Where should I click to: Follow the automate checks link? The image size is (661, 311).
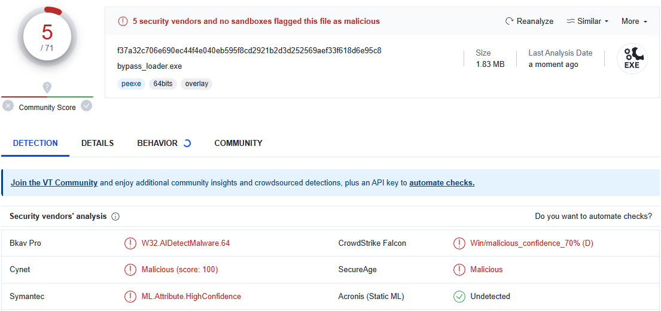coord(441,183)
